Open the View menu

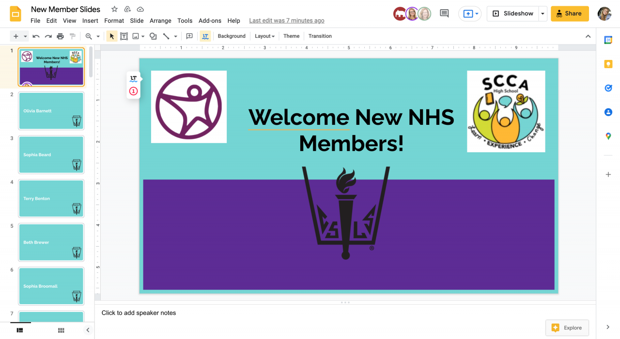[x=70, y=21]
